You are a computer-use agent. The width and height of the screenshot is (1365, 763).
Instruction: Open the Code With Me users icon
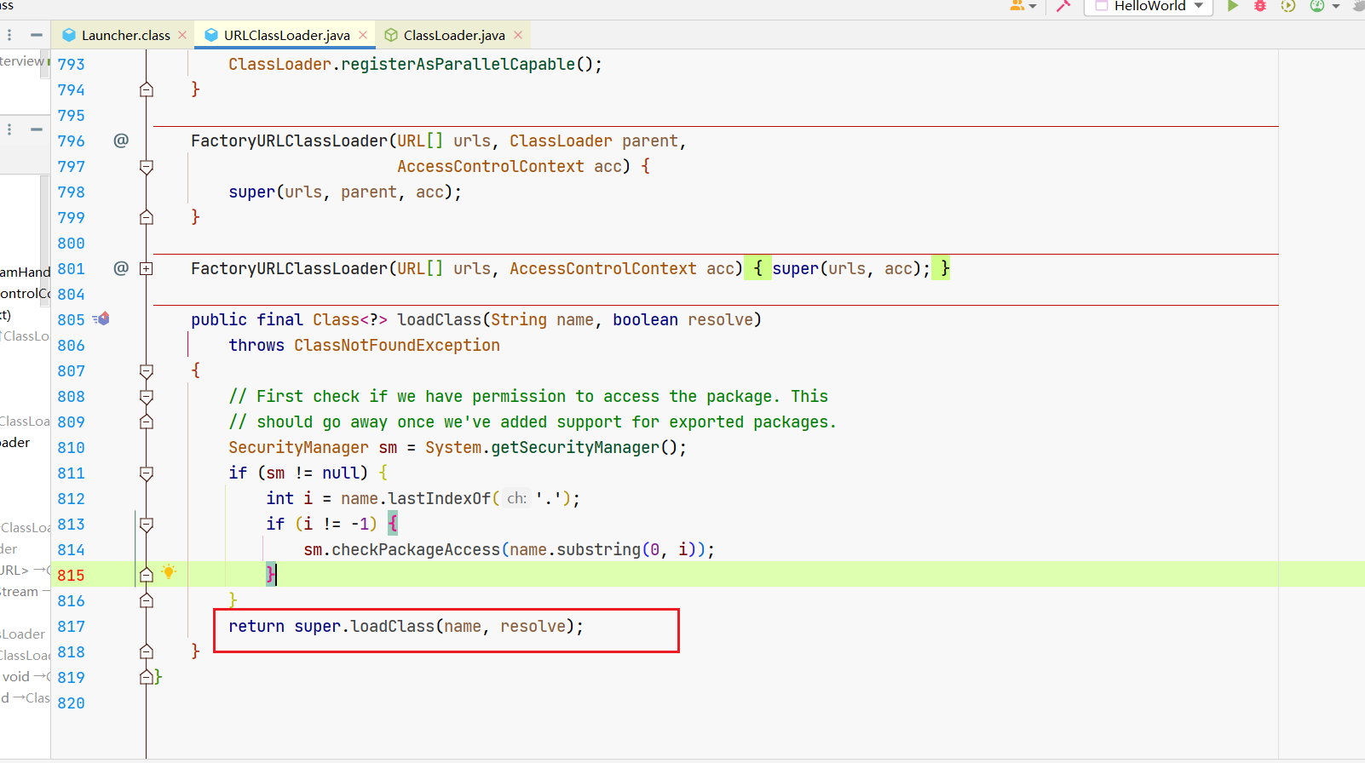pyautogui.click(x=1017, y=5)
